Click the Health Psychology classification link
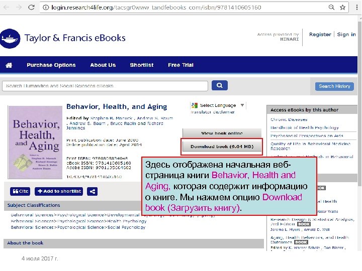Screen dimensions: 362x271 coord(127,221)
